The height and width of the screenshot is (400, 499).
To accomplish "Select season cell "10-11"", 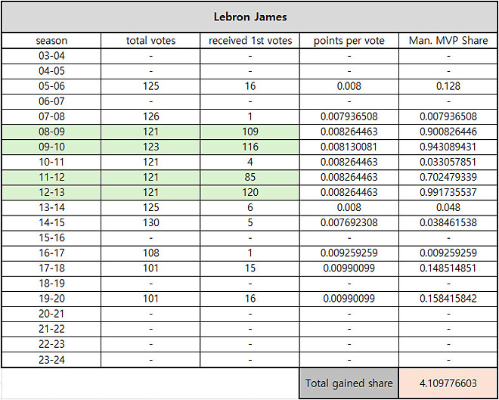I will tap(51, 163).
